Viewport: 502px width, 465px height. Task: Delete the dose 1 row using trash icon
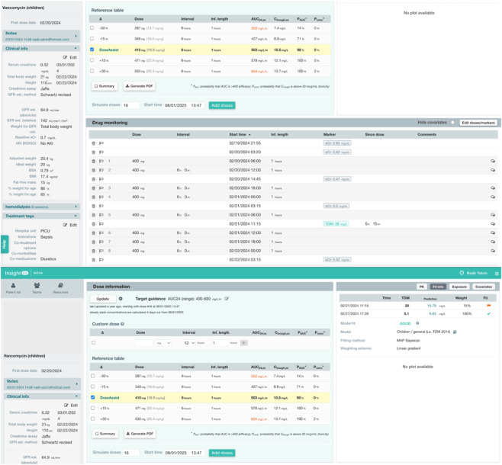[94, 161]
